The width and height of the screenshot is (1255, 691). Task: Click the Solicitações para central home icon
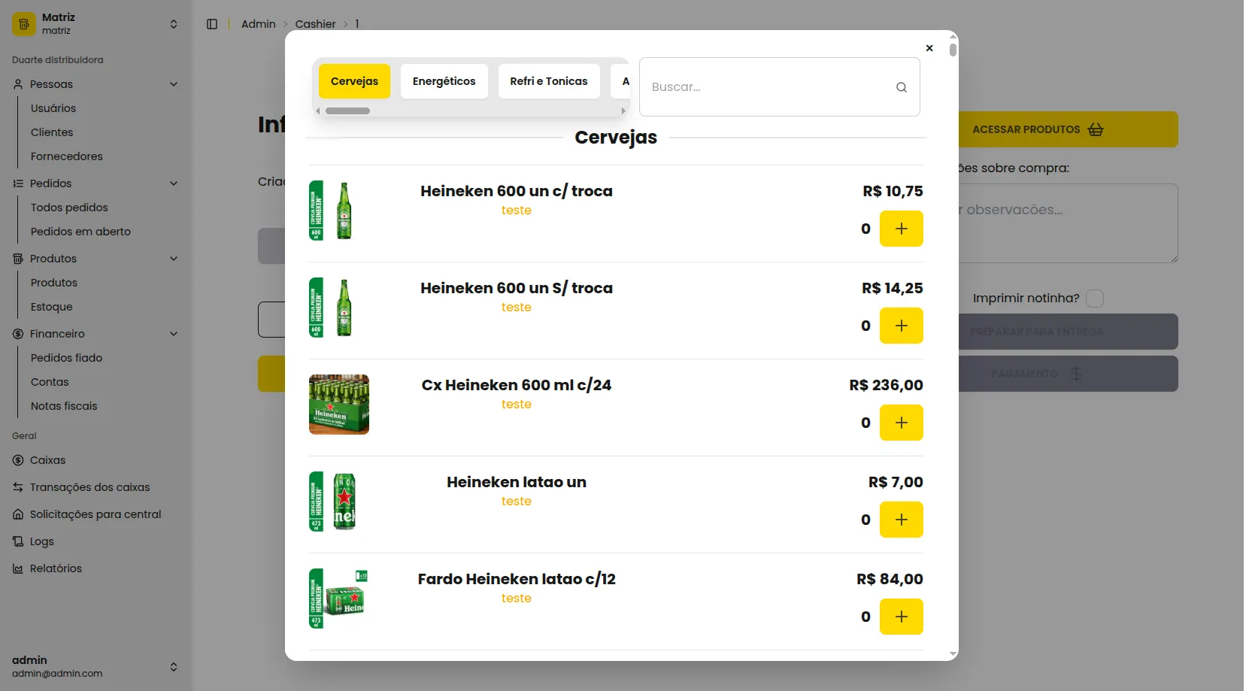[x=18, y=514]
